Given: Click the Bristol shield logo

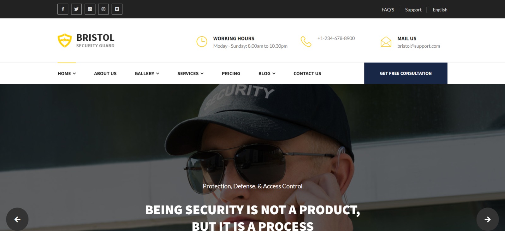Looking at the screenshot, I should (65, 40).
